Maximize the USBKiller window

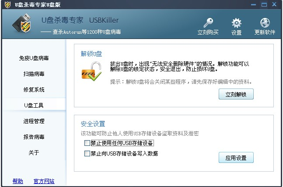coord(264,4)
